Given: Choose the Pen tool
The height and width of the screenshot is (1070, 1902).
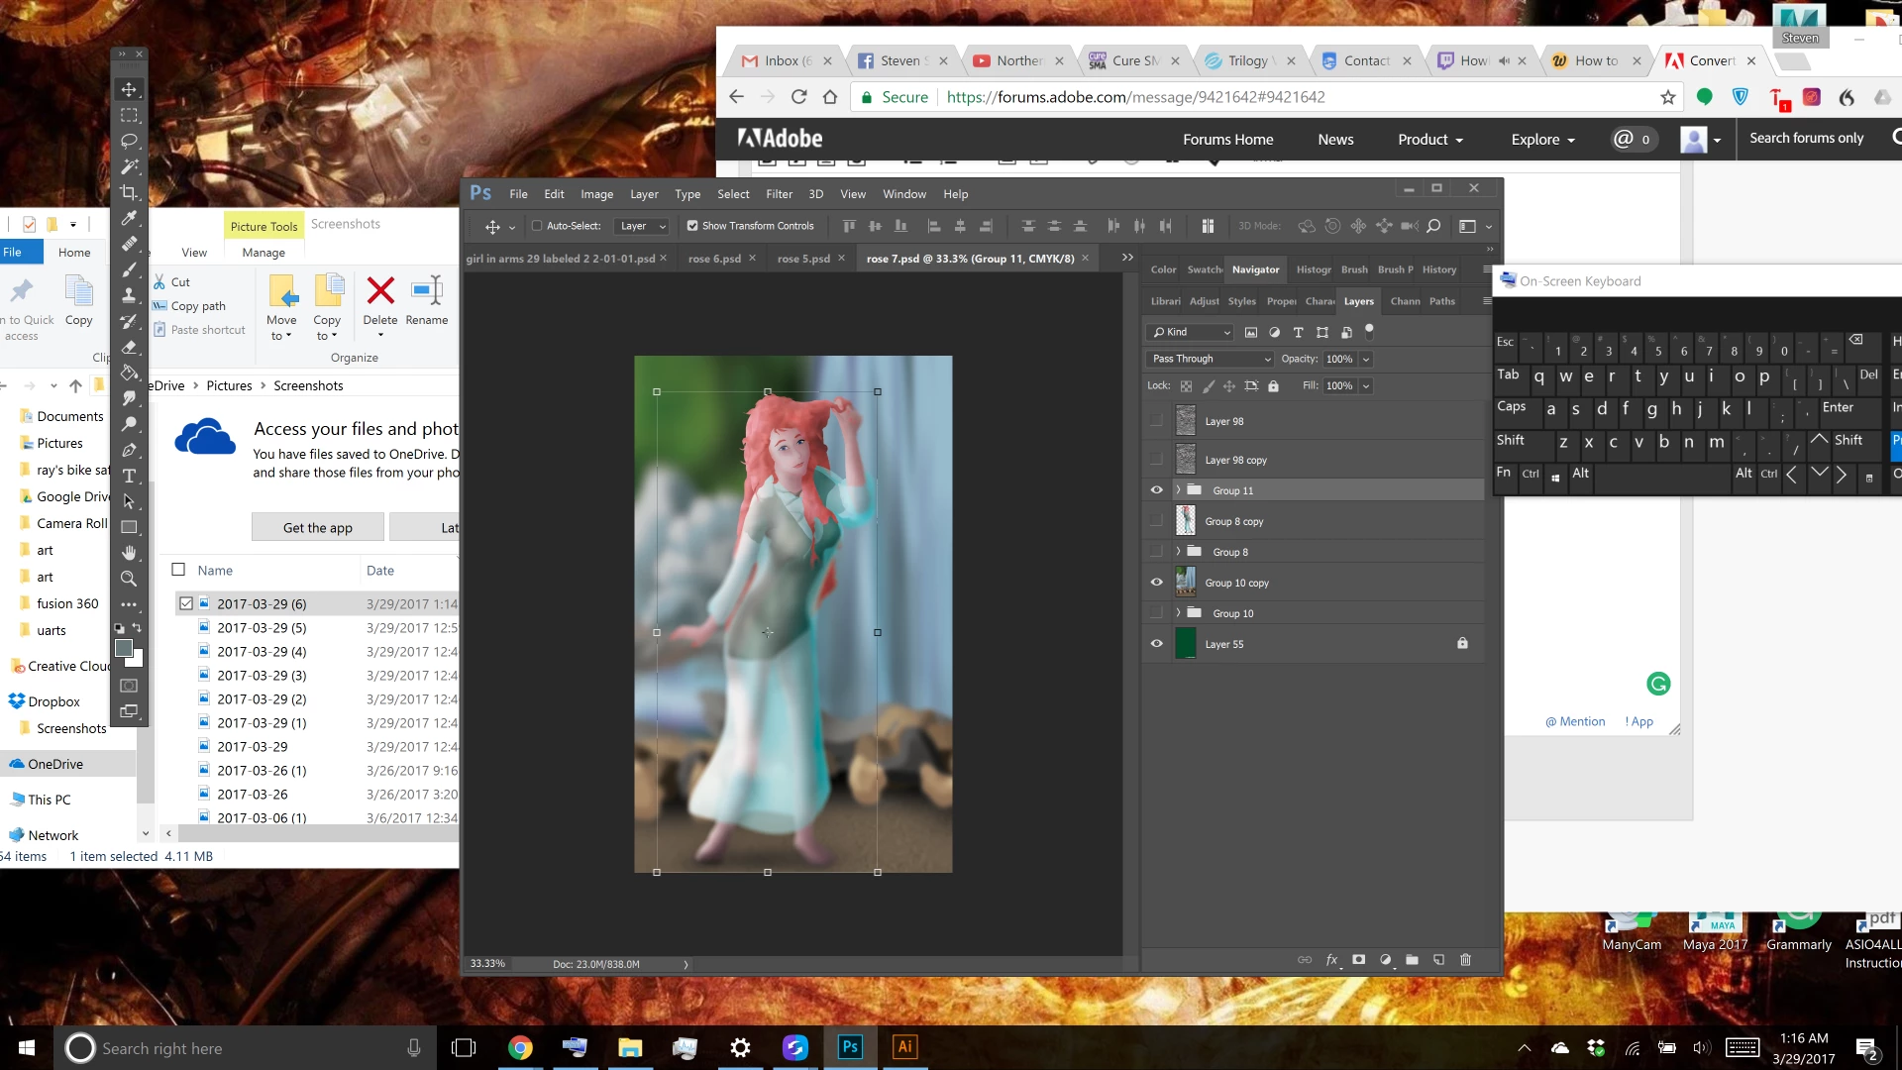Looking at the screenshot, I should [129, 450].
